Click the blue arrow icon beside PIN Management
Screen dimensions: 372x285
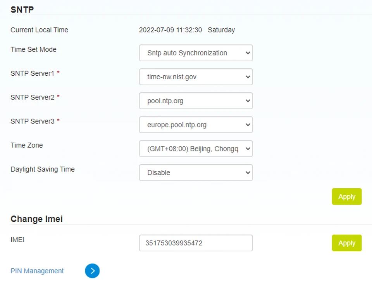92,271
